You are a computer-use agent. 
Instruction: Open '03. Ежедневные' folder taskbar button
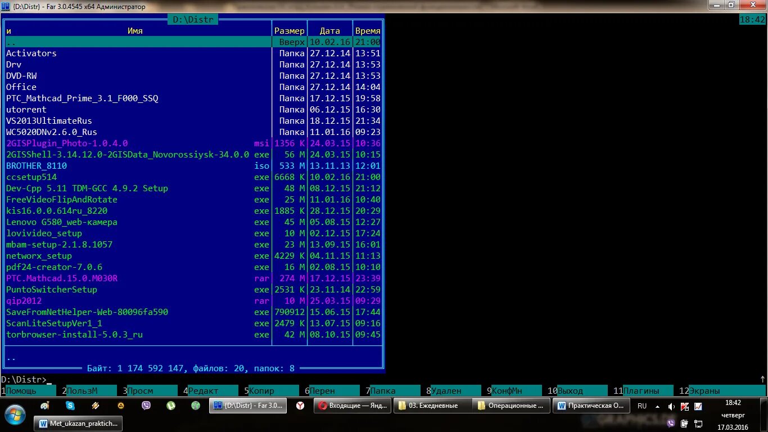coord(432,406)
